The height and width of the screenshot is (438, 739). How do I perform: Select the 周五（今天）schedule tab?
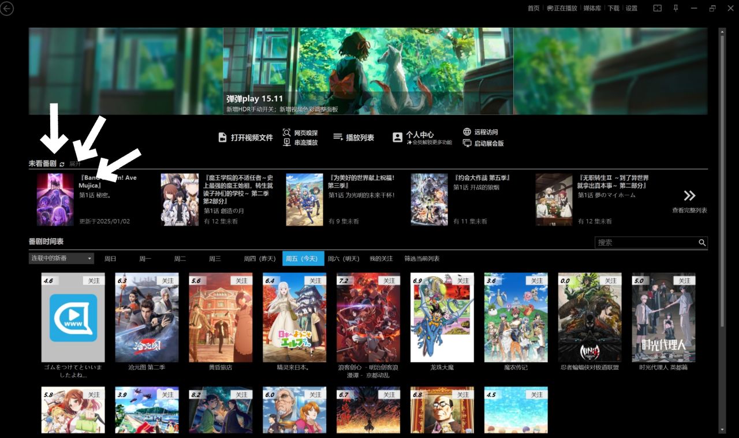click(303, 258)
